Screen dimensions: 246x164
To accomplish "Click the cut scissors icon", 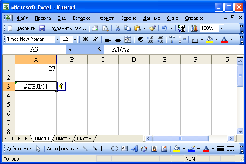I will [117, 28].
